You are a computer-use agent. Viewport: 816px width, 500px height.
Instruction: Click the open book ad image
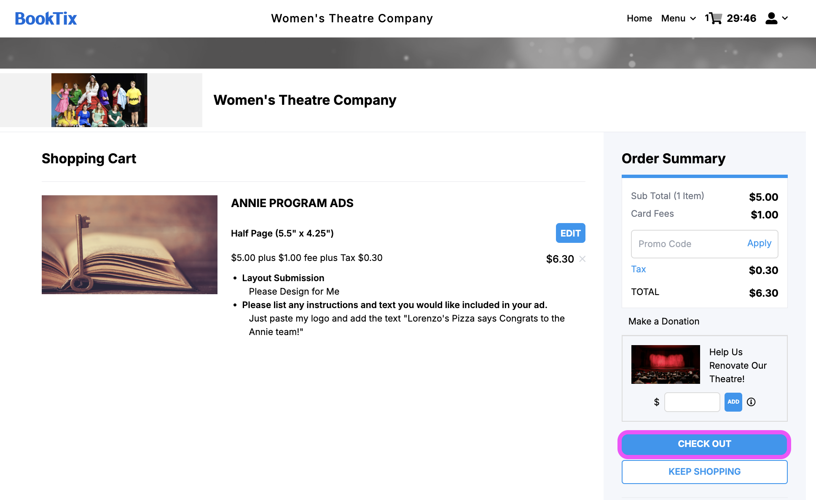tap(129, 245)
